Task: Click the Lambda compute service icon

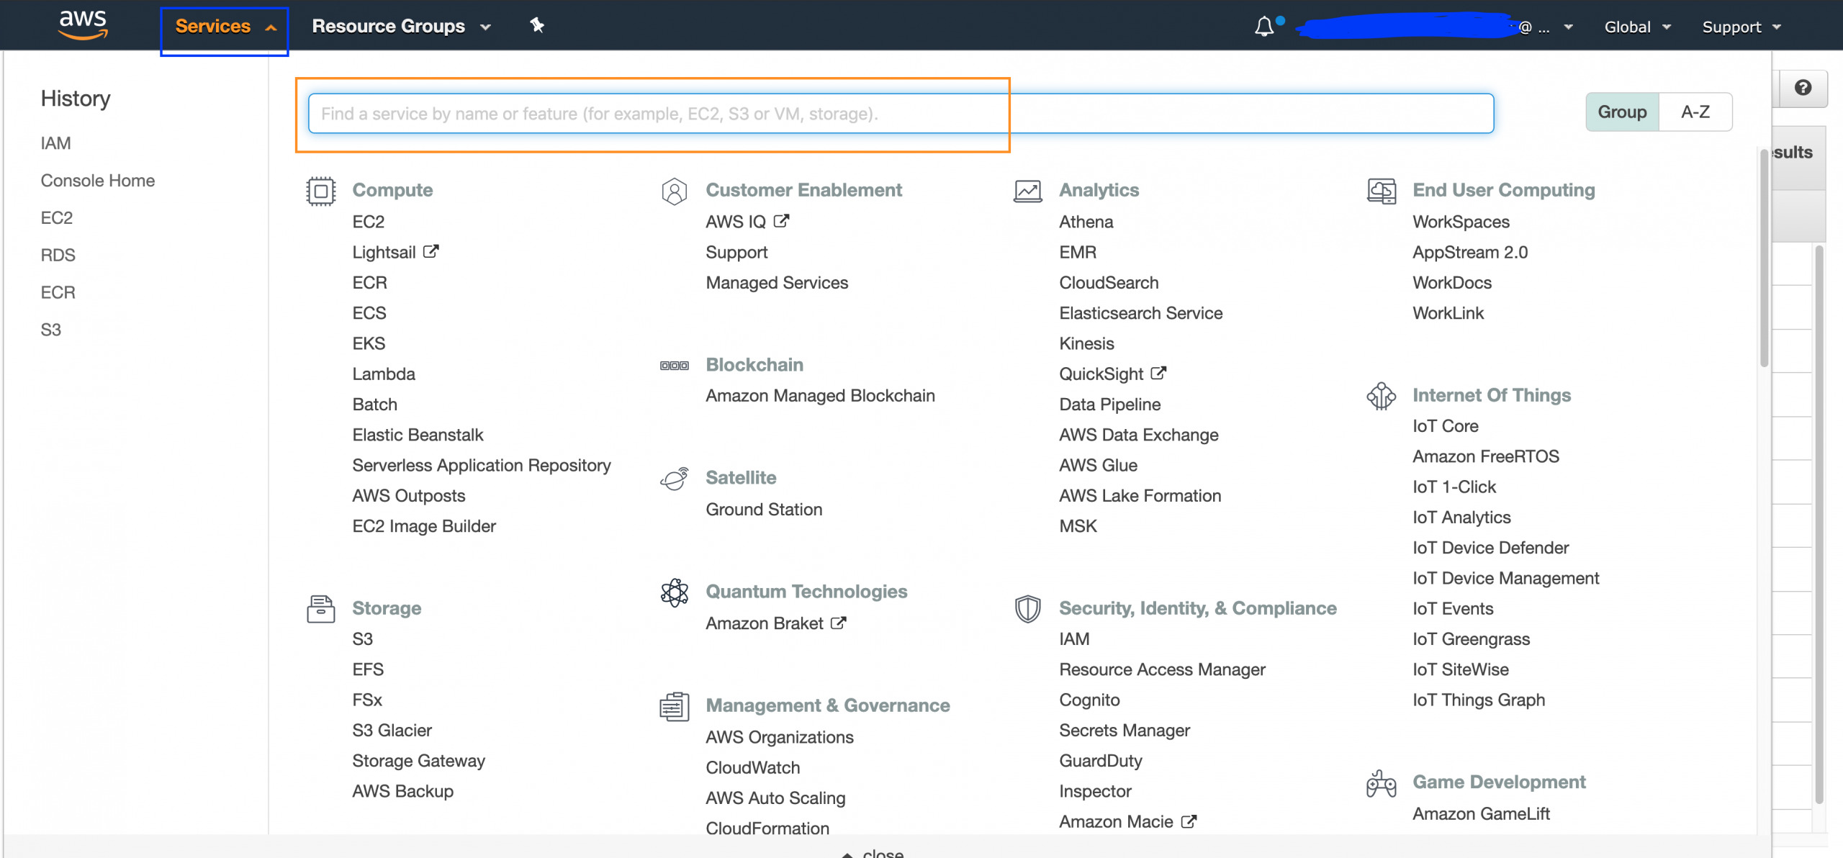Action: click(x=383, y=374)
